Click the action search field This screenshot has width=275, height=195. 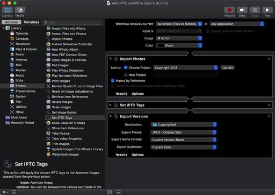click(x=73, y=22)
